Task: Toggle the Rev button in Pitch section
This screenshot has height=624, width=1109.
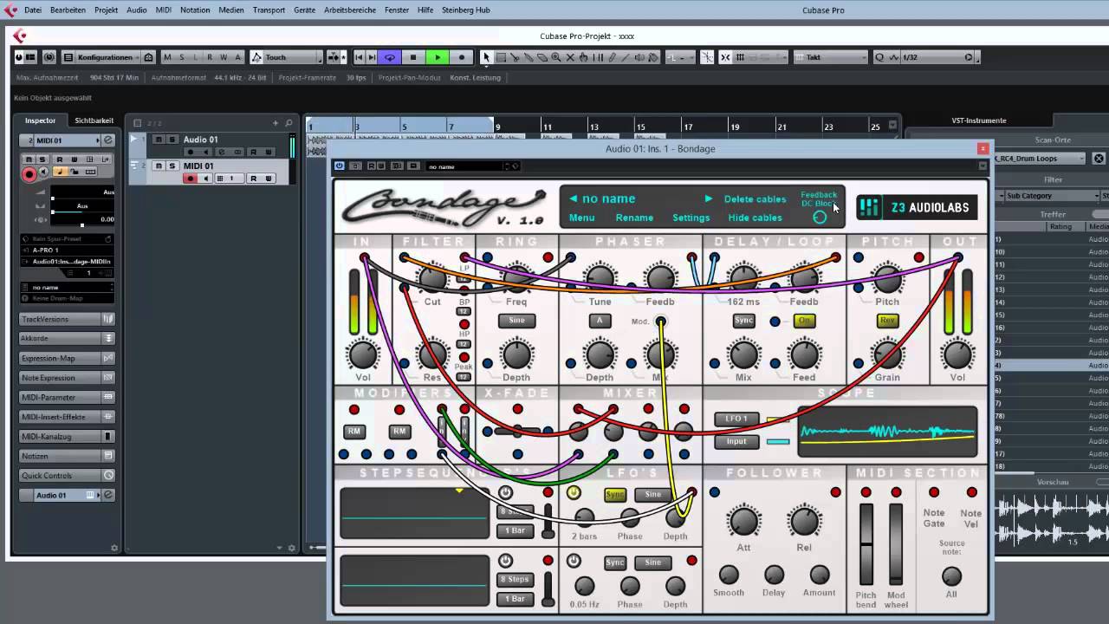Action: coord(887,321)
